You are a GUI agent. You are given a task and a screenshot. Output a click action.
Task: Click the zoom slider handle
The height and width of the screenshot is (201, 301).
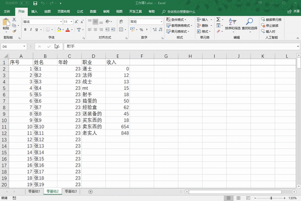[x=271, y=198]
